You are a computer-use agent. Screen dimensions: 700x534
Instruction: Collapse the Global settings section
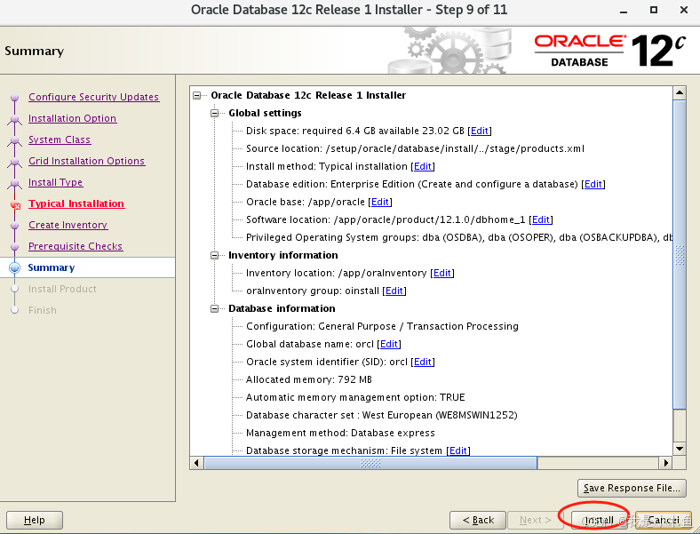(215, 113)
